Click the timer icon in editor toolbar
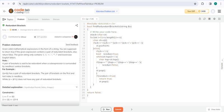 coord(200,19)
